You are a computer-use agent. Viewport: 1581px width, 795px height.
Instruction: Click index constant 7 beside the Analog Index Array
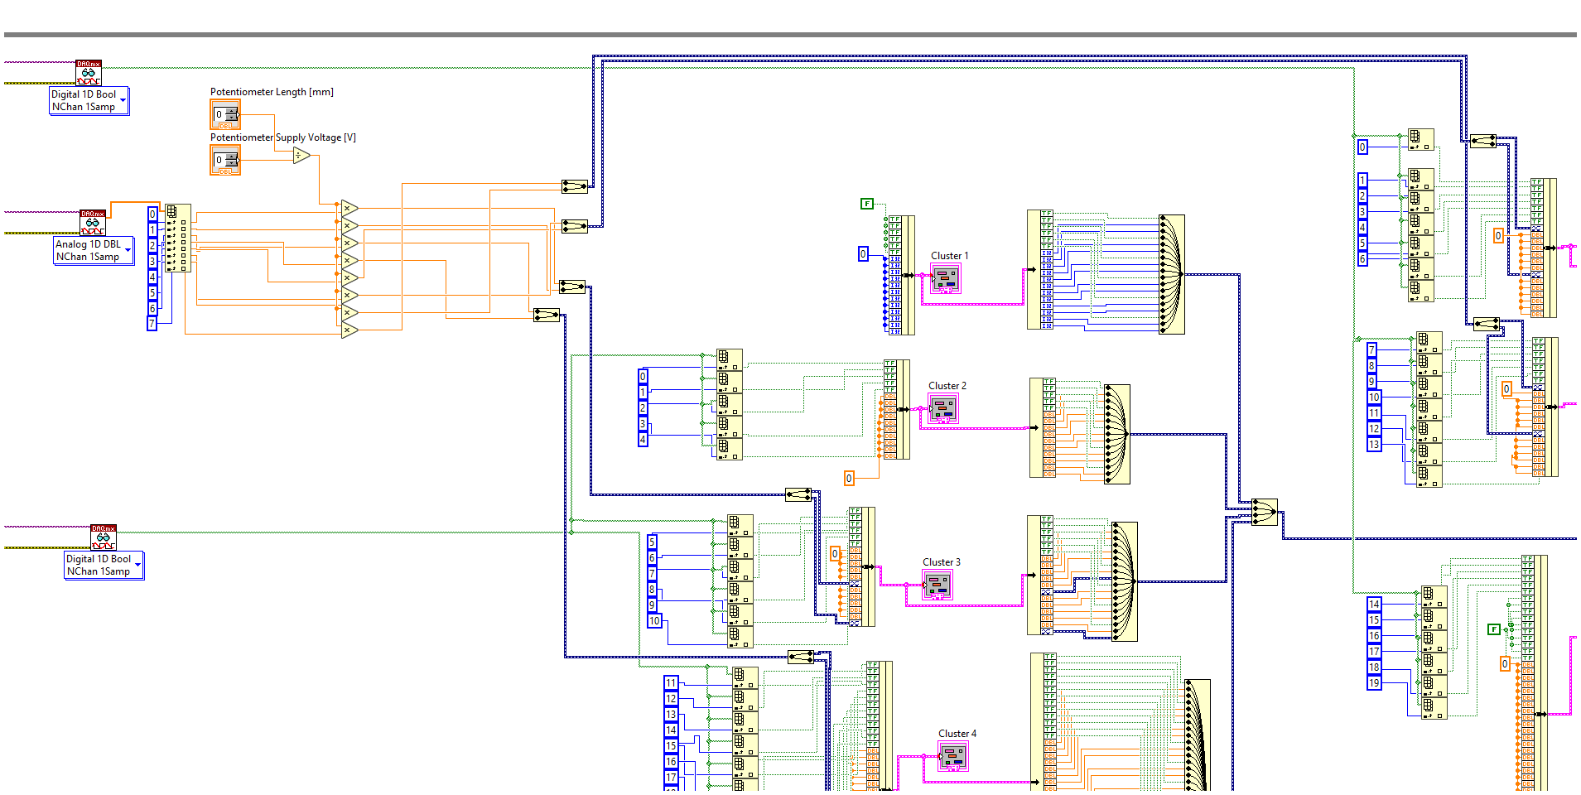click(x=152, y=324)
